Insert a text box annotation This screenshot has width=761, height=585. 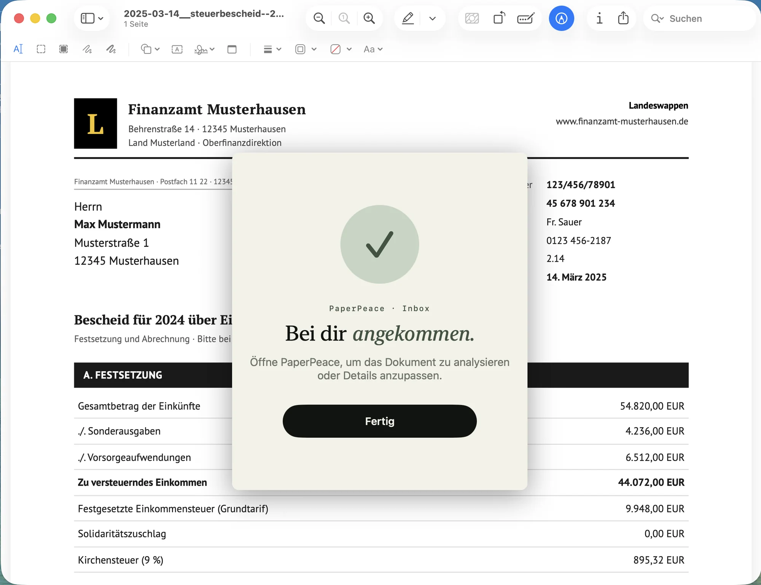point(177,49)
